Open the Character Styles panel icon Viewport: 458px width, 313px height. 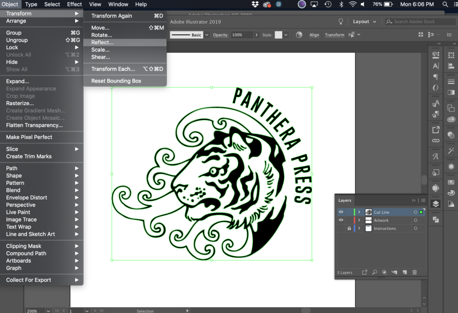tap(436, 103)
